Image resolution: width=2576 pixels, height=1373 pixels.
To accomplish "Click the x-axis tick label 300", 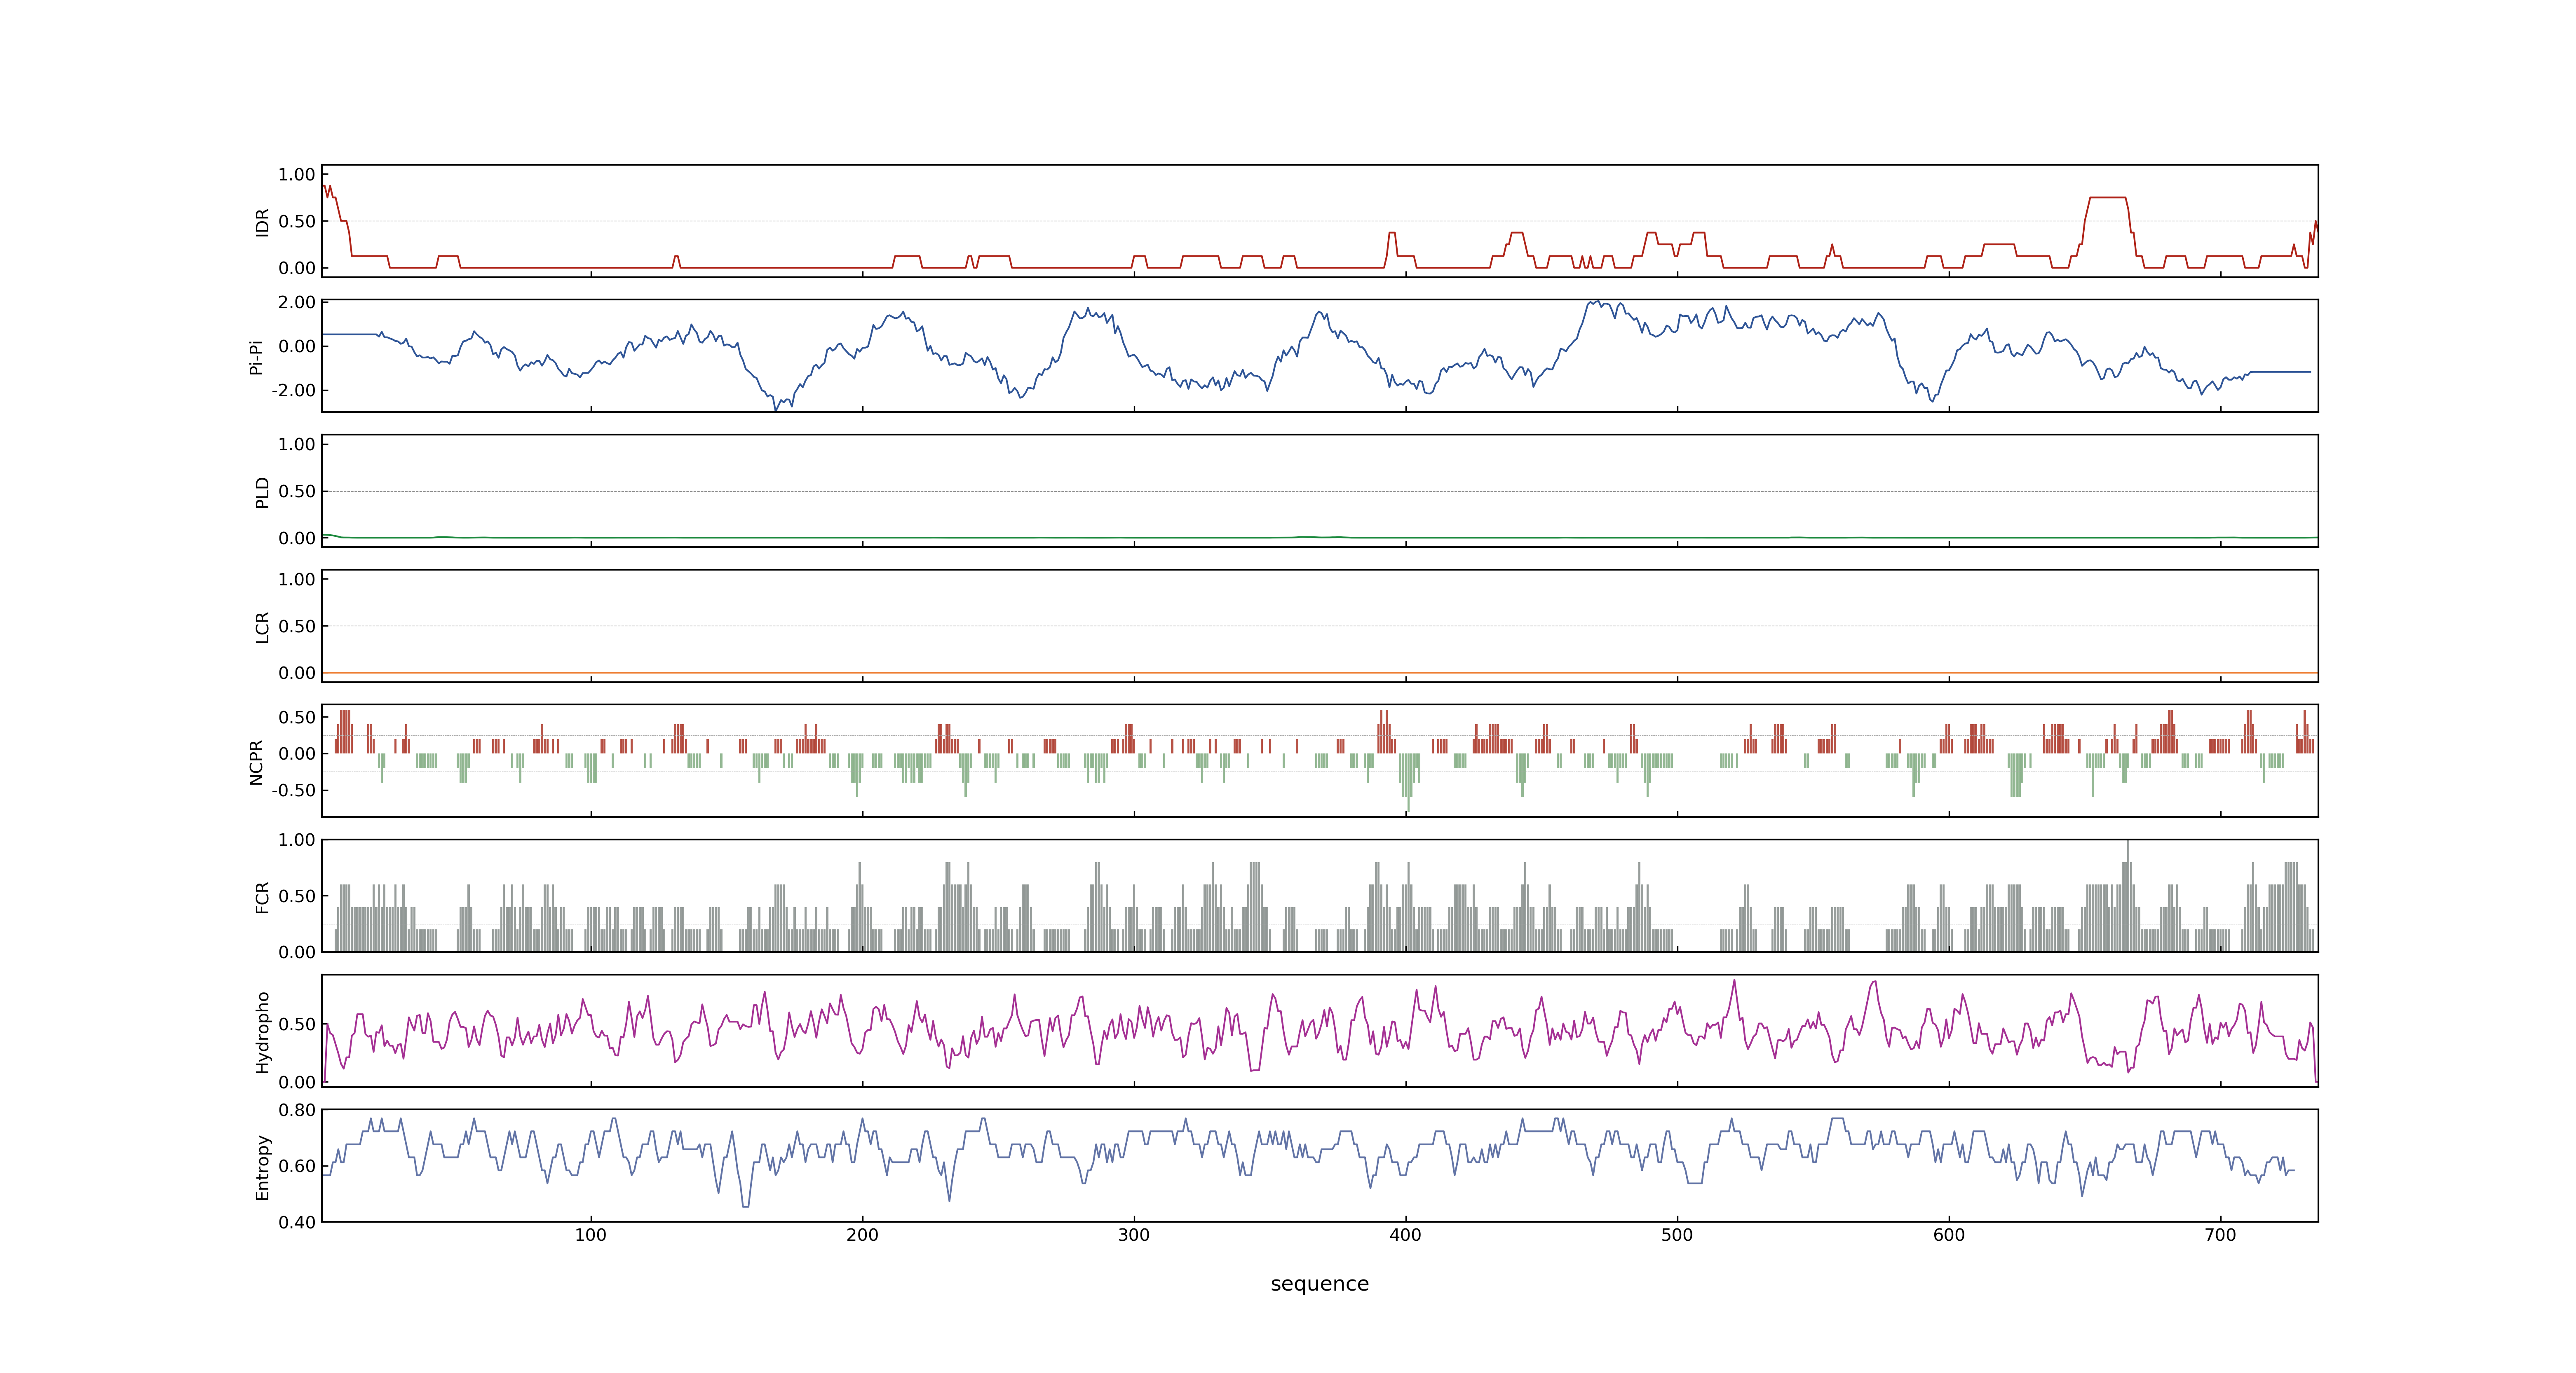I will [x=1134, y=1235].
